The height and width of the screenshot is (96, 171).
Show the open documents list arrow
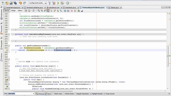point(167,7)
